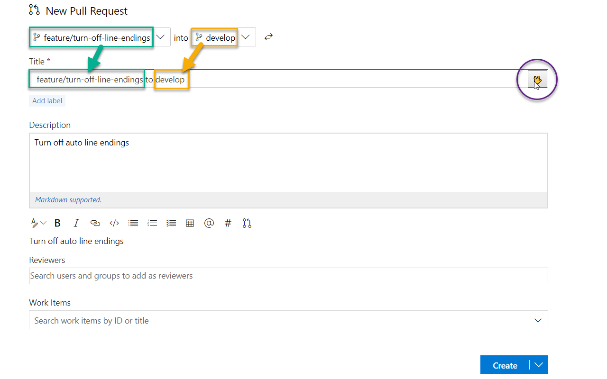
Task: Insert a bulleted list
Action: pyautogui.click(x=133, y=223)
